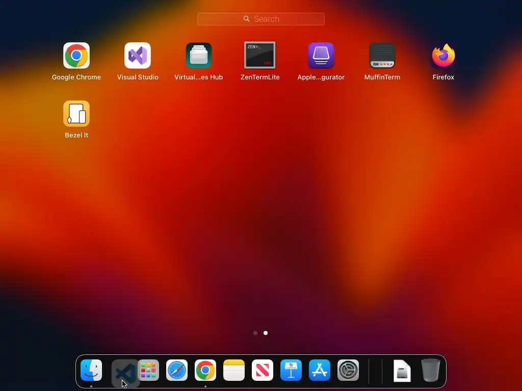Open Finder in the Dock
The height and width of the screenshot is (391, 522).
(x=91, y=370)
